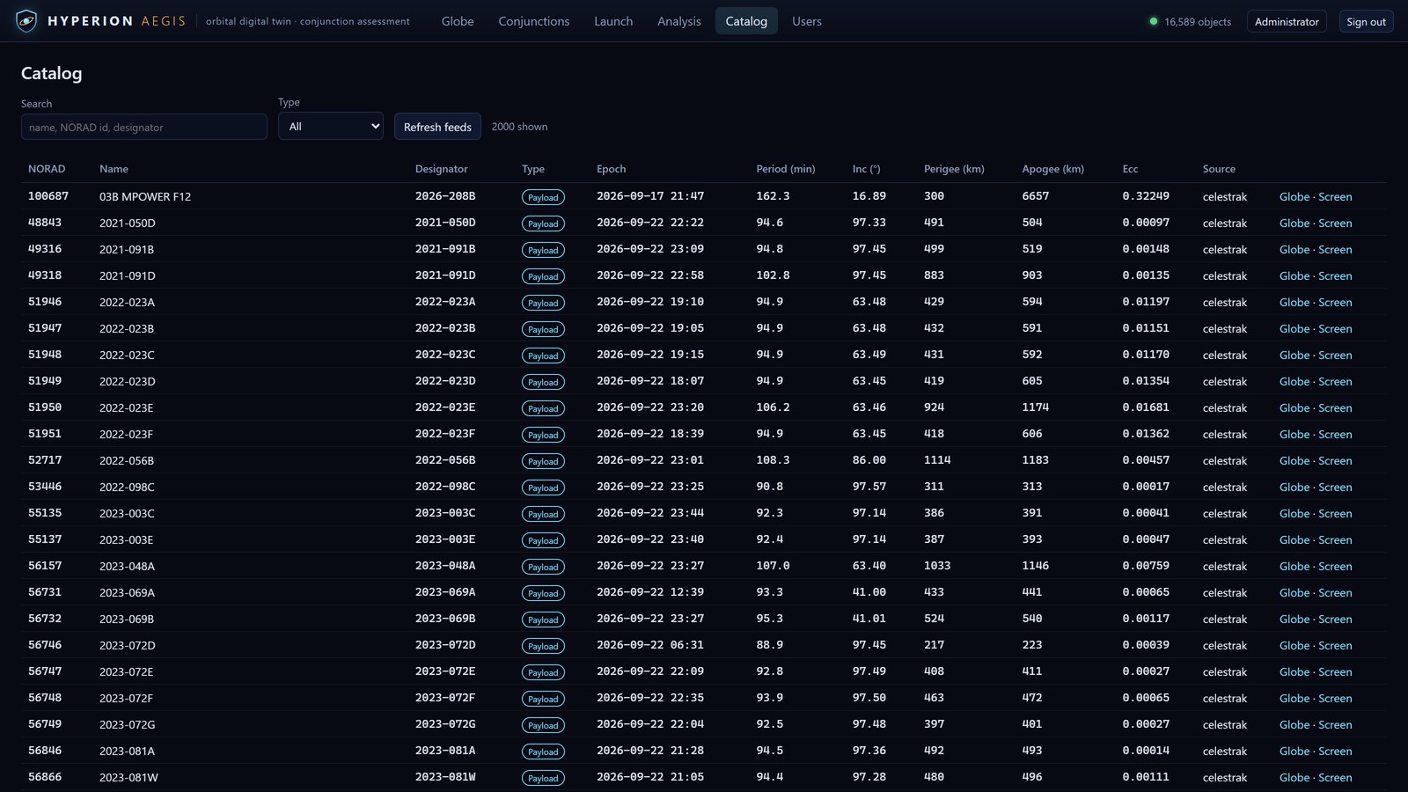Viewport: 1408px width, 792px height.
Task: Click Screen link for 2023-003C
Action: (x=1335, y=513)
